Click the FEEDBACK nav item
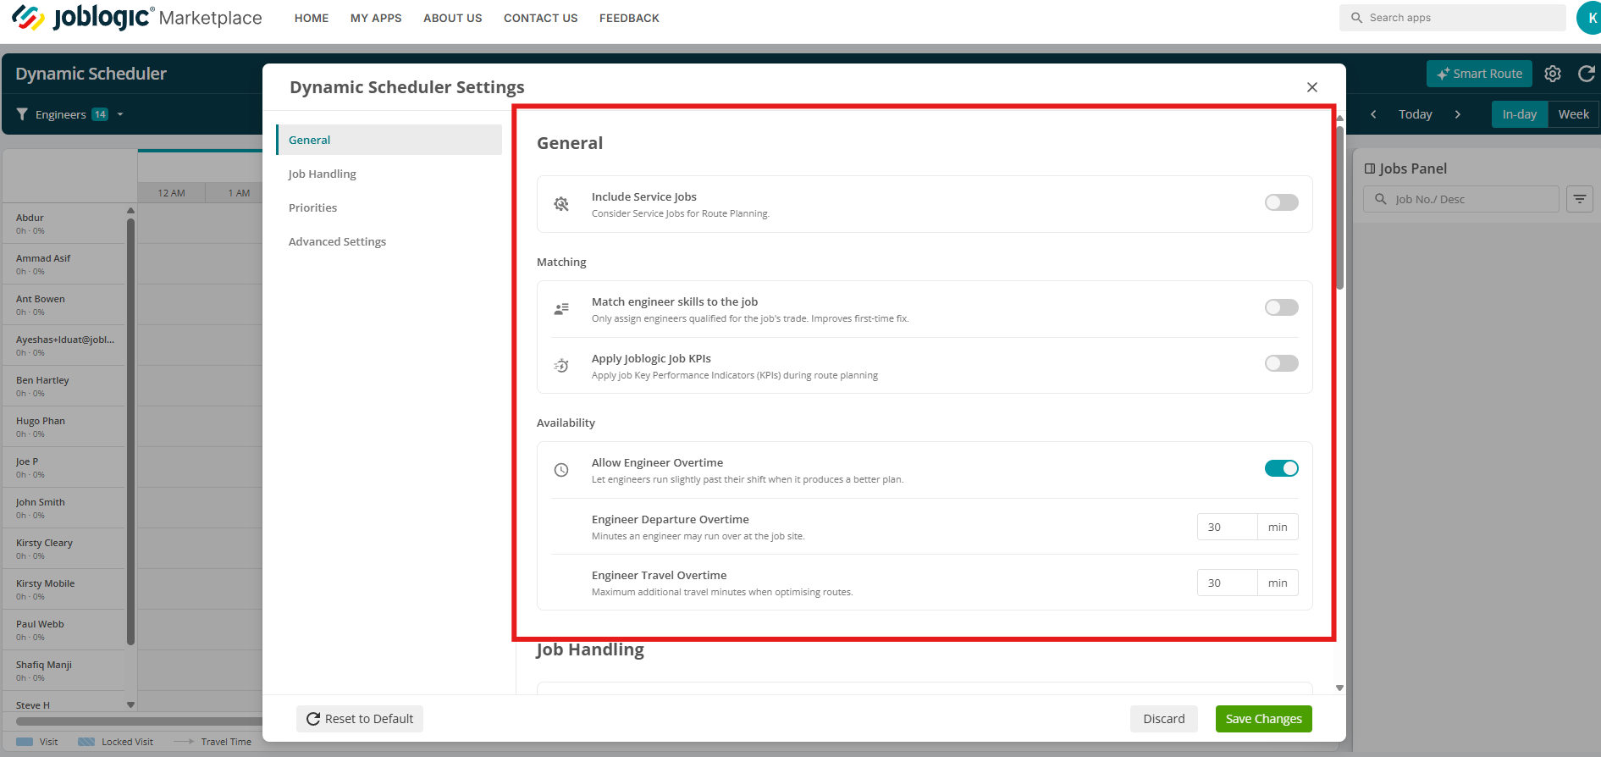 [x=629, y=18]
